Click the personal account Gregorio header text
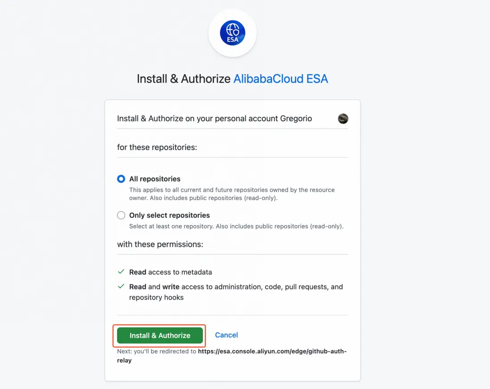 point(214,118)
